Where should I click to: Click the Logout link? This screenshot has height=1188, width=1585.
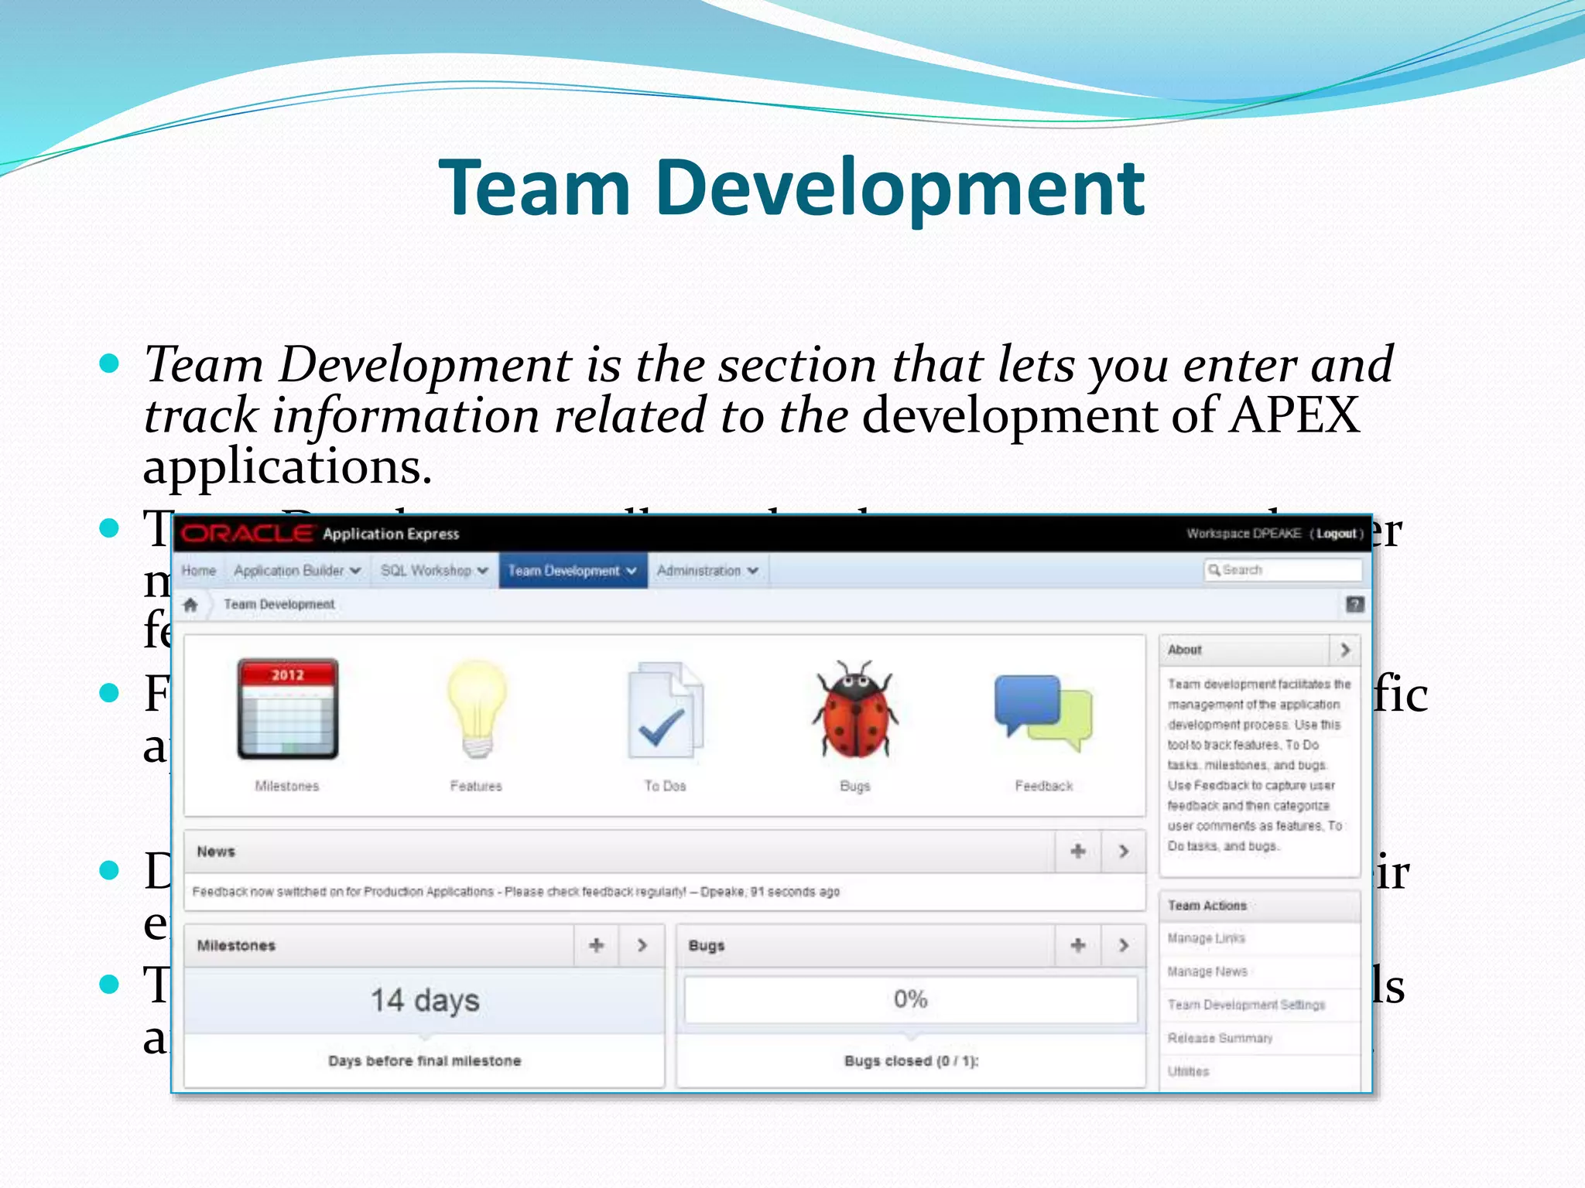[1336, 534]
